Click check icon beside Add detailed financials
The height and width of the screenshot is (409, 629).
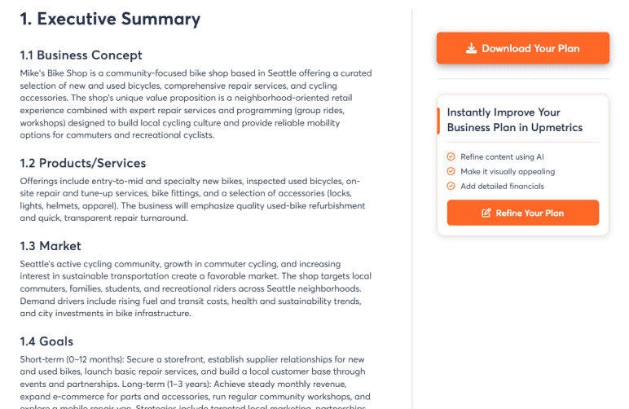tap(451, 186)
